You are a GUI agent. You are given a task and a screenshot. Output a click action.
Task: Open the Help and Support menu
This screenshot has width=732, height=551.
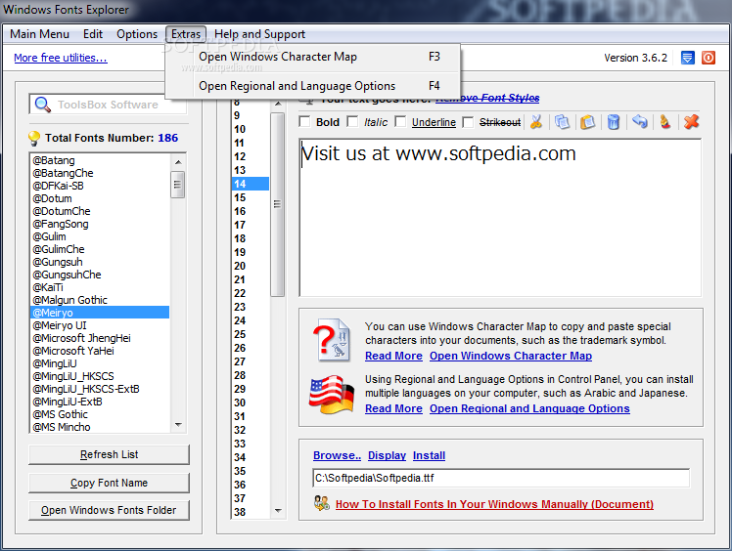pos(259,34)
